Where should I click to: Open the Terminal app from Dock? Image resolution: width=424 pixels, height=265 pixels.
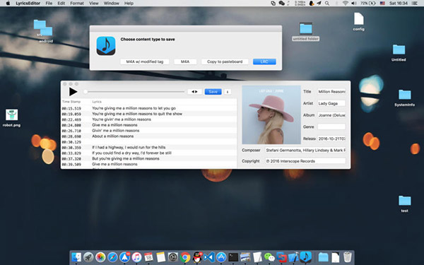pyautogui.click(x=233, y=257)
